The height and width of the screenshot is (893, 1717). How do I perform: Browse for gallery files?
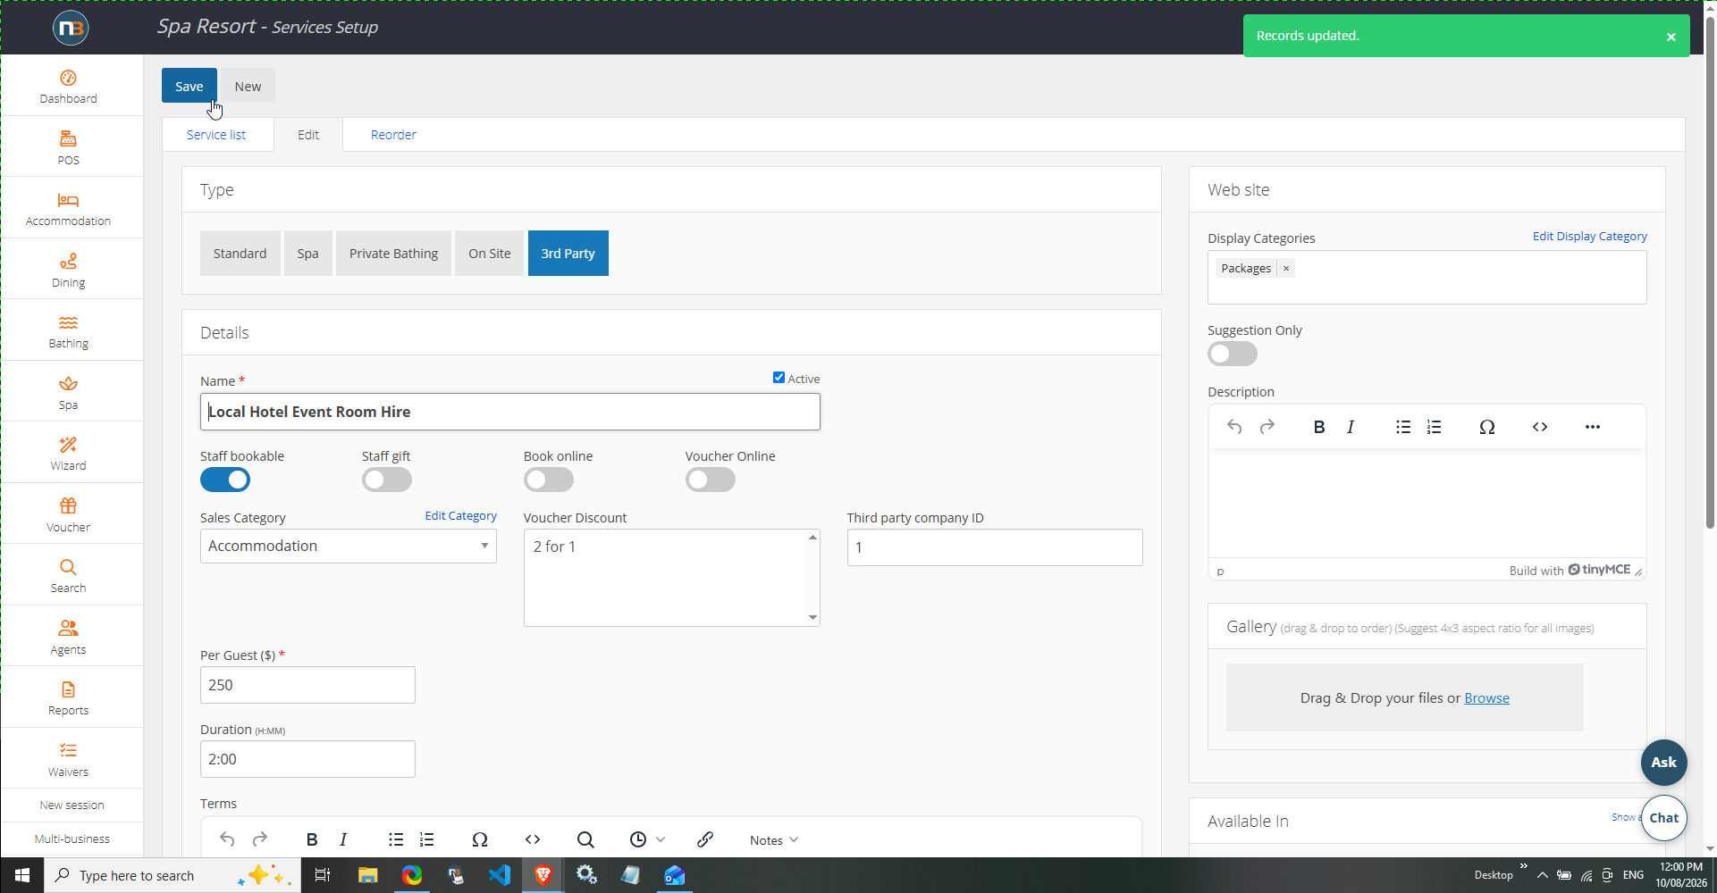pyautogui.click(x=1486, y=698)
